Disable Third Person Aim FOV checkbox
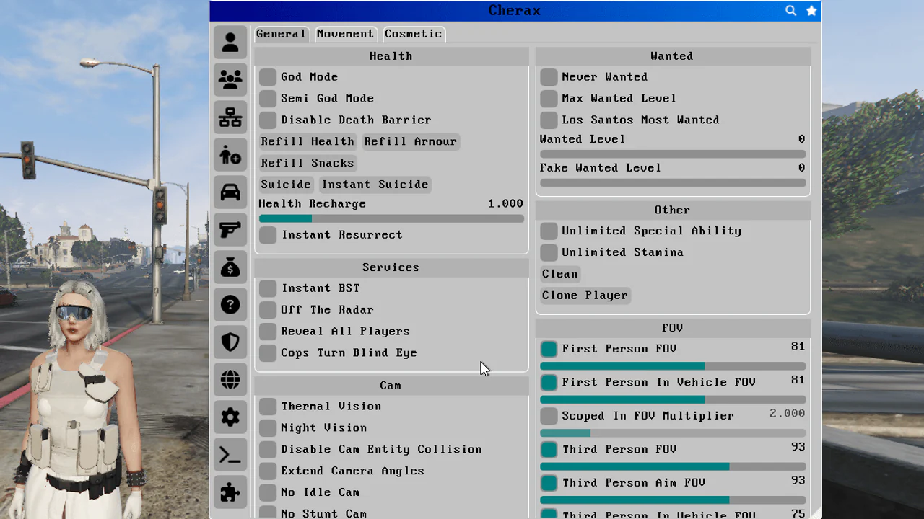The image size is (924, 519). point(549,483)
